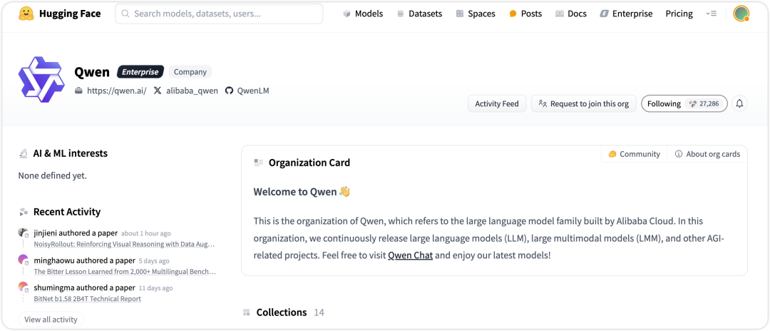Click the briefcase icon beside the website
This screenshot has width=770, height=331.
(x=78, y=91)
